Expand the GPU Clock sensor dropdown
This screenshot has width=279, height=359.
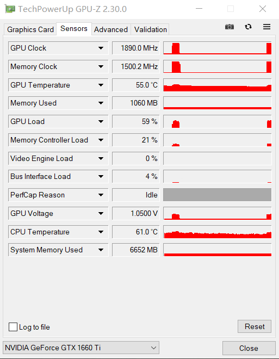[x=101, y=48]
